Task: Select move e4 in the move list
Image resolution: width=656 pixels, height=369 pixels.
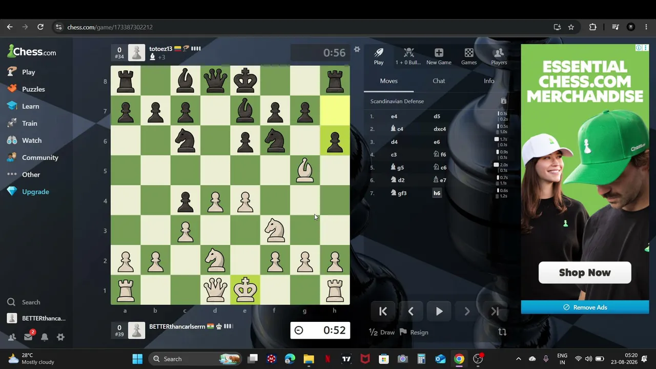Action: [394, 116]
